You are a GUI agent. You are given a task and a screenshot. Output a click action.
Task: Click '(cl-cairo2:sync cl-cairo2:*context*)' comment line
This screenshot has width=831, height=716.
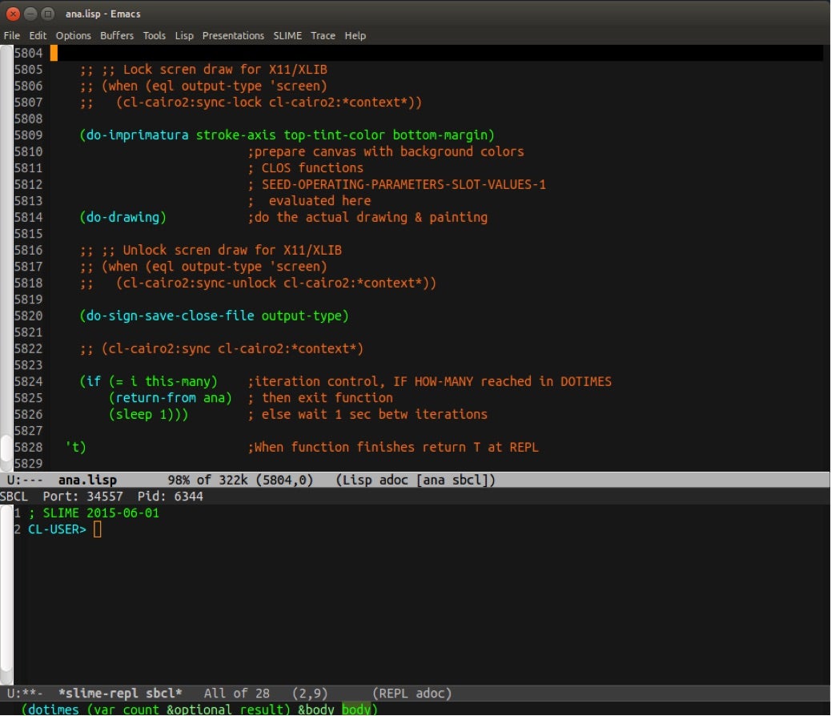pos(233,349)
